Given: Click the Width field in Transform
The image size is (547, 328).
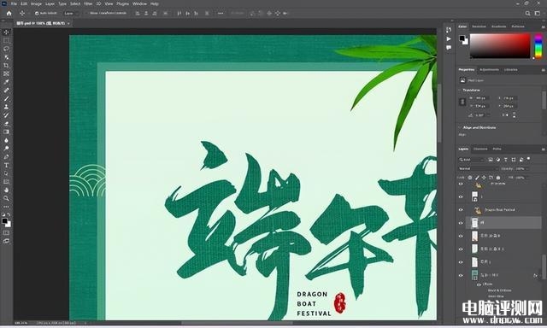Looking at the screenshot, I should pos(482,98).
